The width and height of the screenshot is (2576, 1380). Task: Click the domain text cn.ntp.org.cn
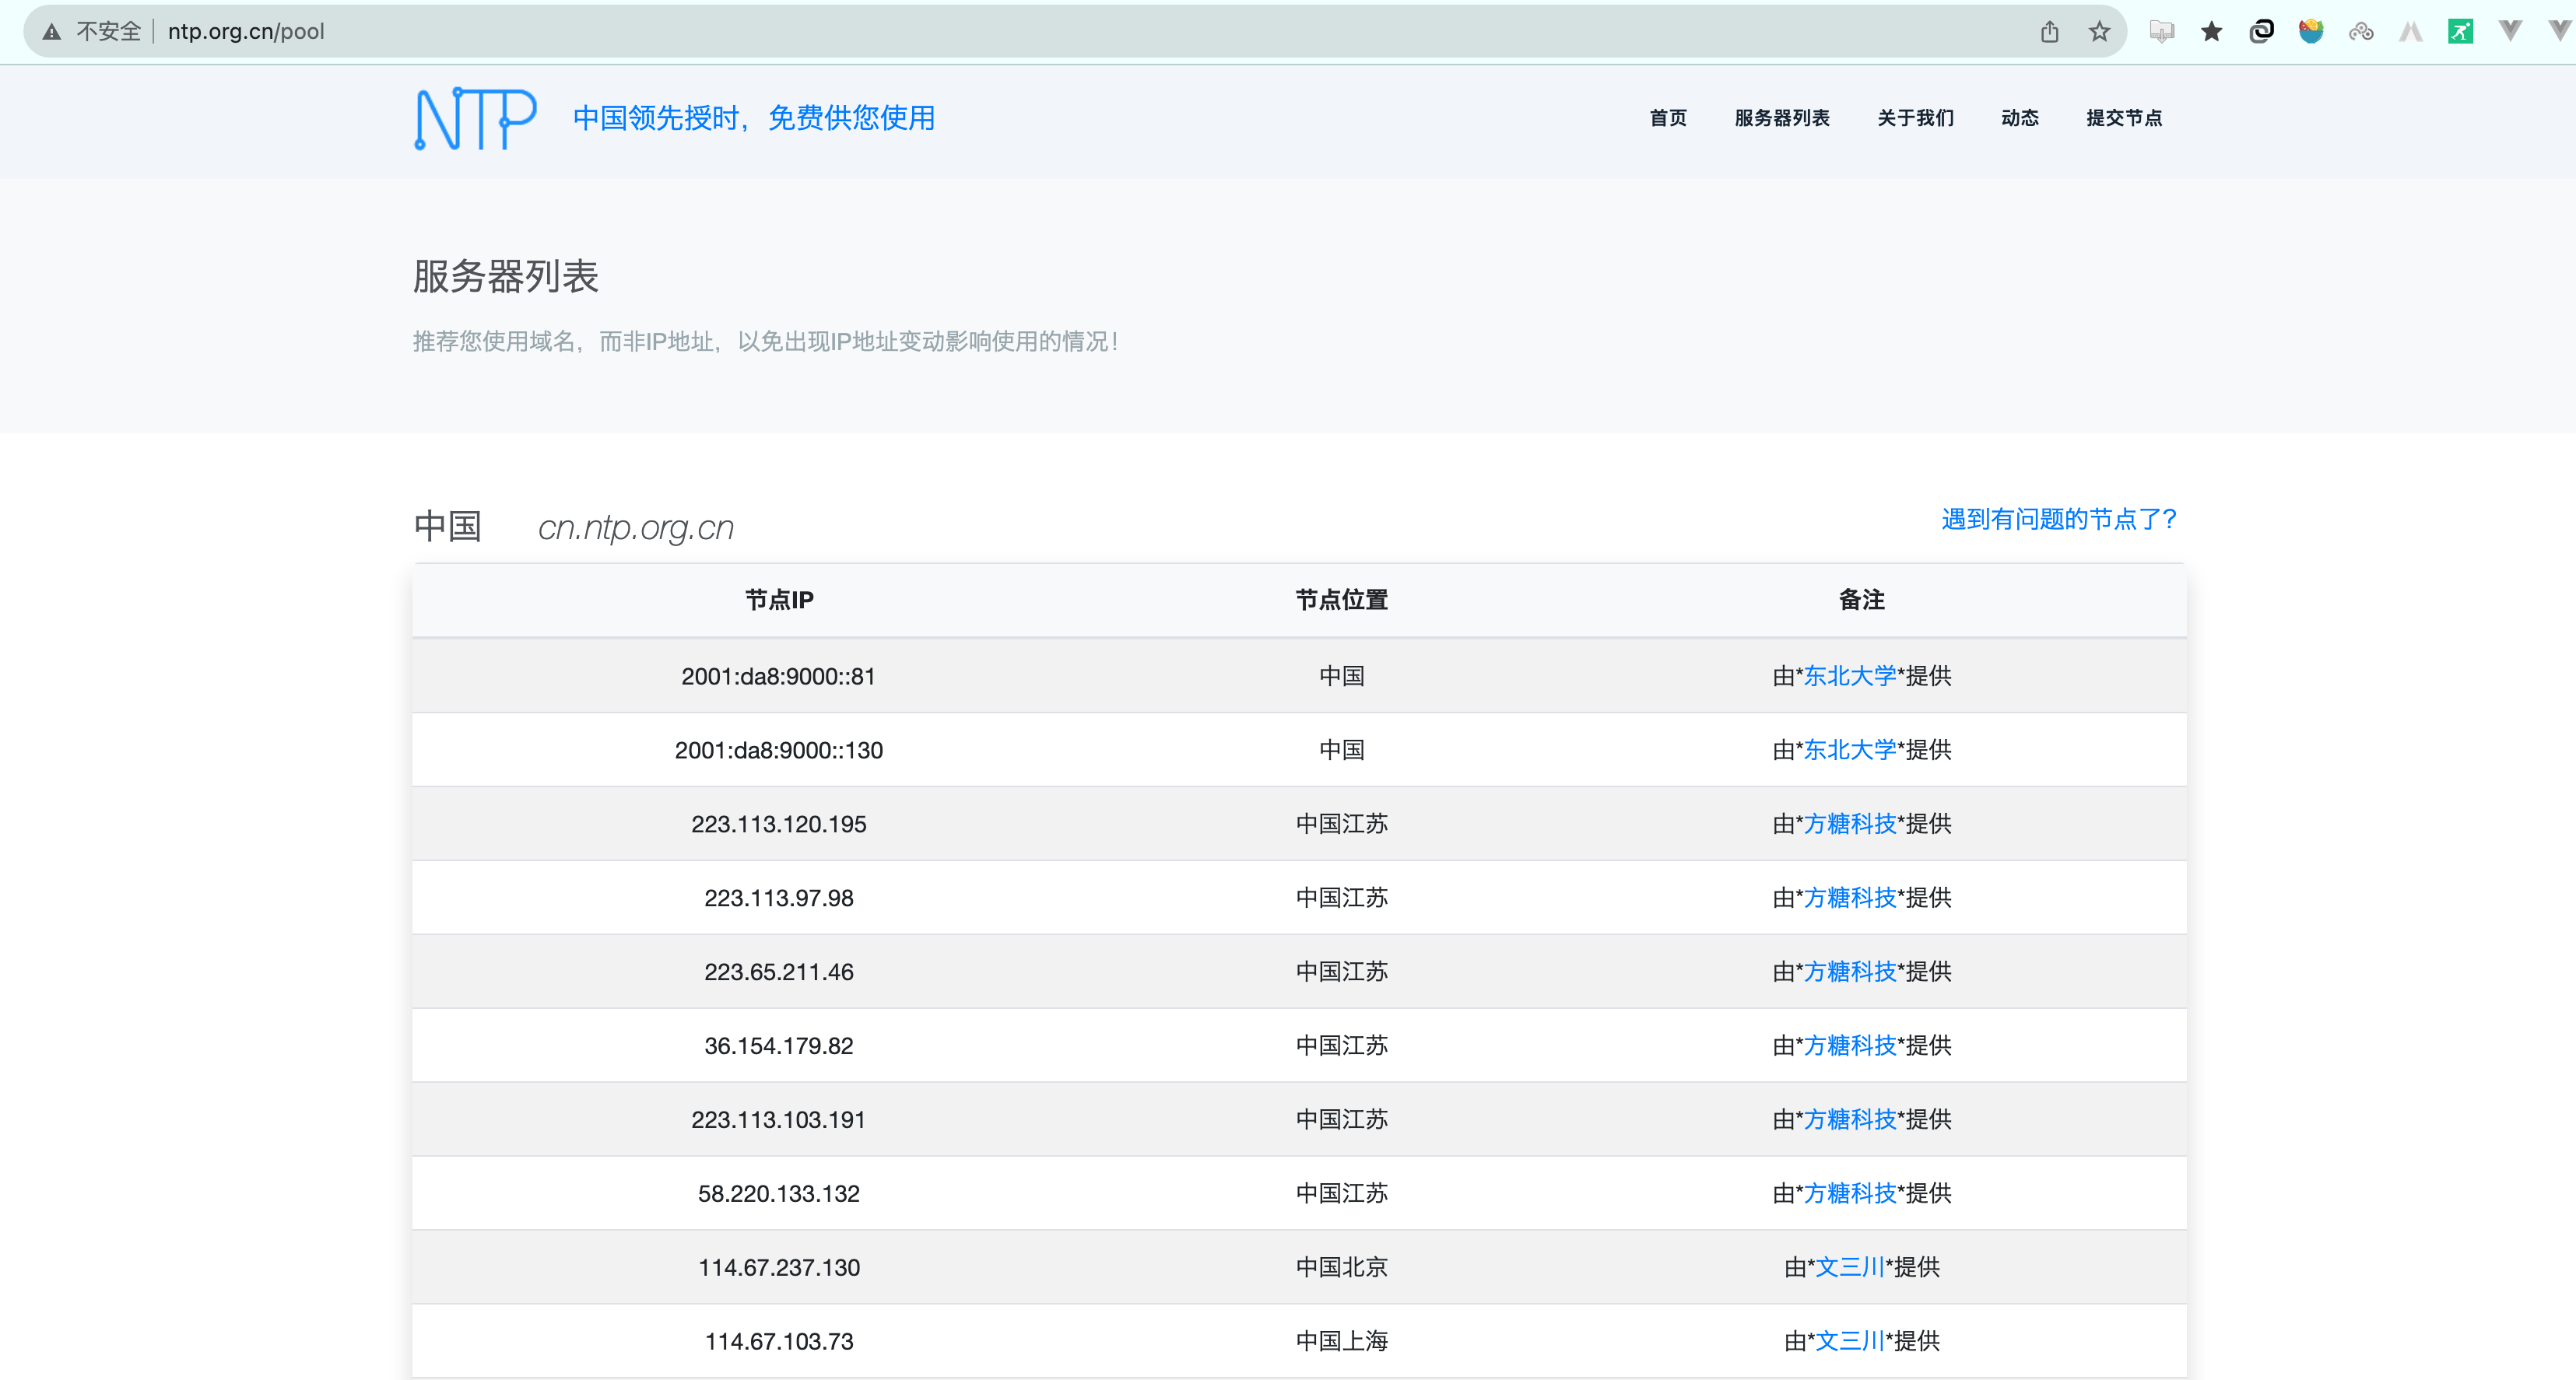coord(635,527)
